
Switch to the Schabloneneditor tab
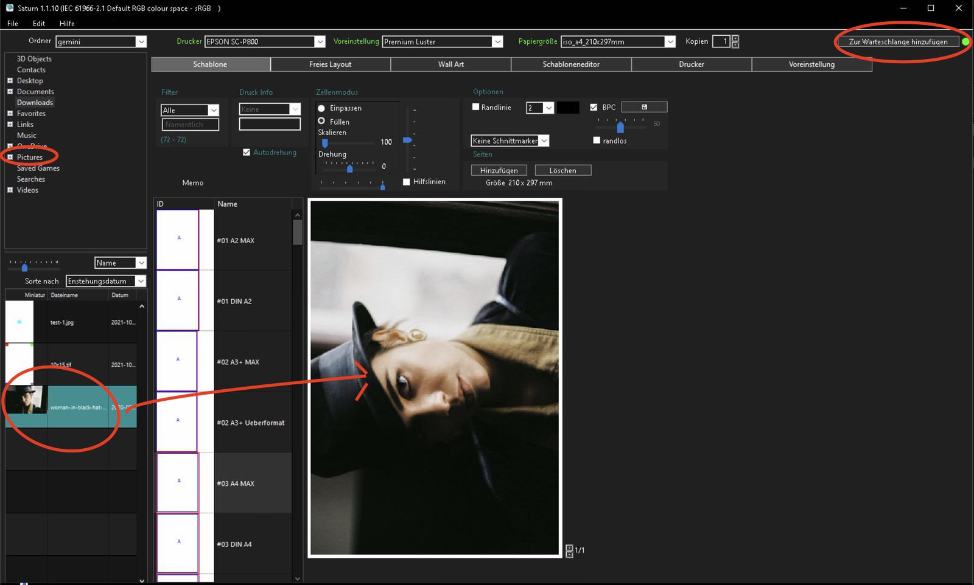[x=571, y=64]
